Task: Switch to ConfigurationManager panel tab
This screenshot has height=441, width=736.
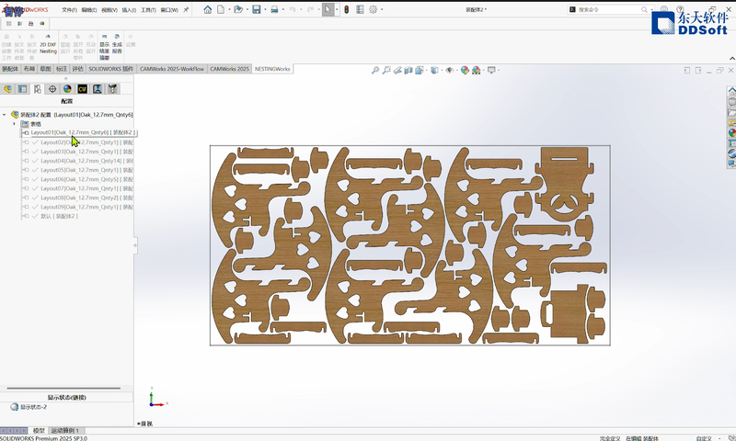Action: point(38,89)
